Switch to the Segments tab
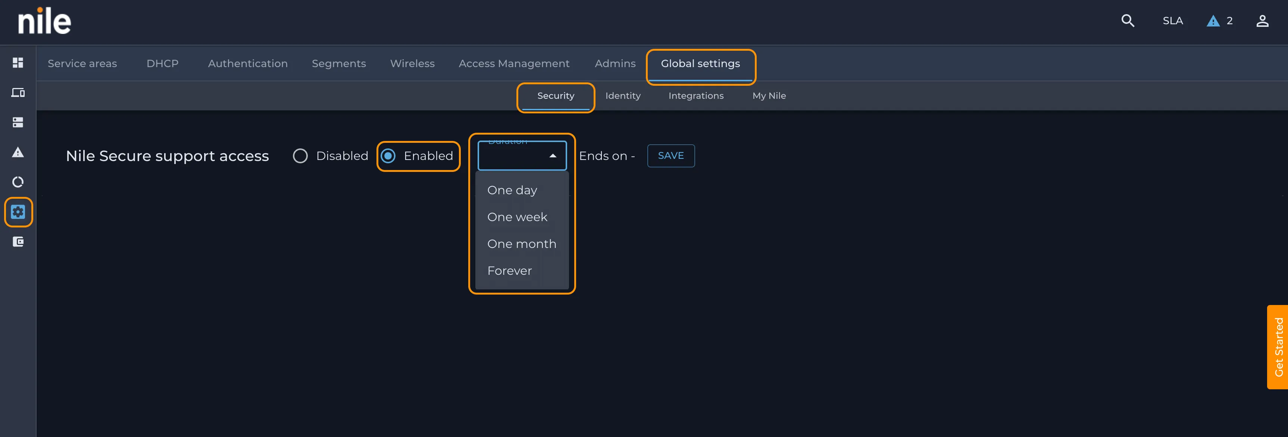This screenshot has width=1288, height=437. [x=339, y=63]
